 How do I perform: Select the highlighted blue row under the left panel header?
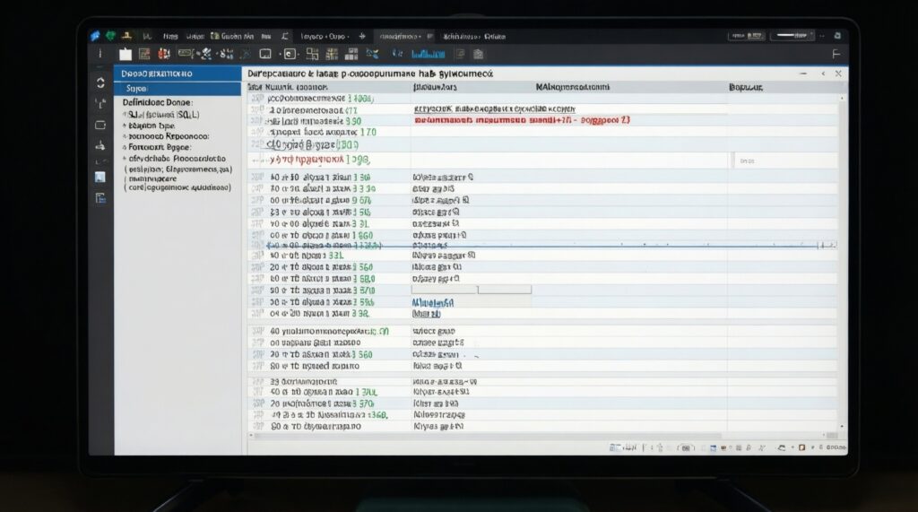point(178,89)
